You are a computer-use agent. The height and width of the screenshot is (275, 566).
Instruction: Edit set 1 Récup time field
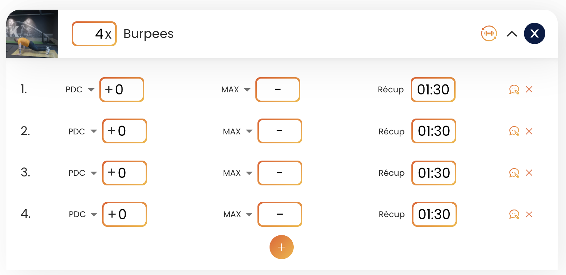pyautogui.click(x=433, y=90)
